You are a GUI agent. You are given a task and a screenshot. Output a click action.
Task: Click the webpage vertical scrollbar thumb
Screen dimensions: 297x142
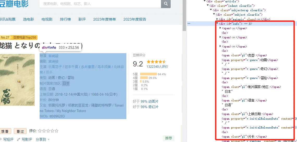point(184,16)
